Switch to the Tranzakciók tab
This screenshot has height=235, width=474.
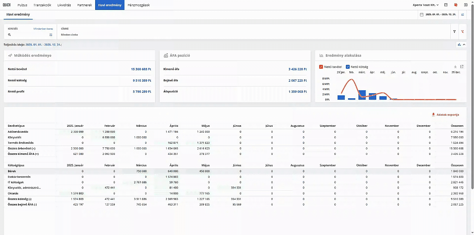point(42,5)
